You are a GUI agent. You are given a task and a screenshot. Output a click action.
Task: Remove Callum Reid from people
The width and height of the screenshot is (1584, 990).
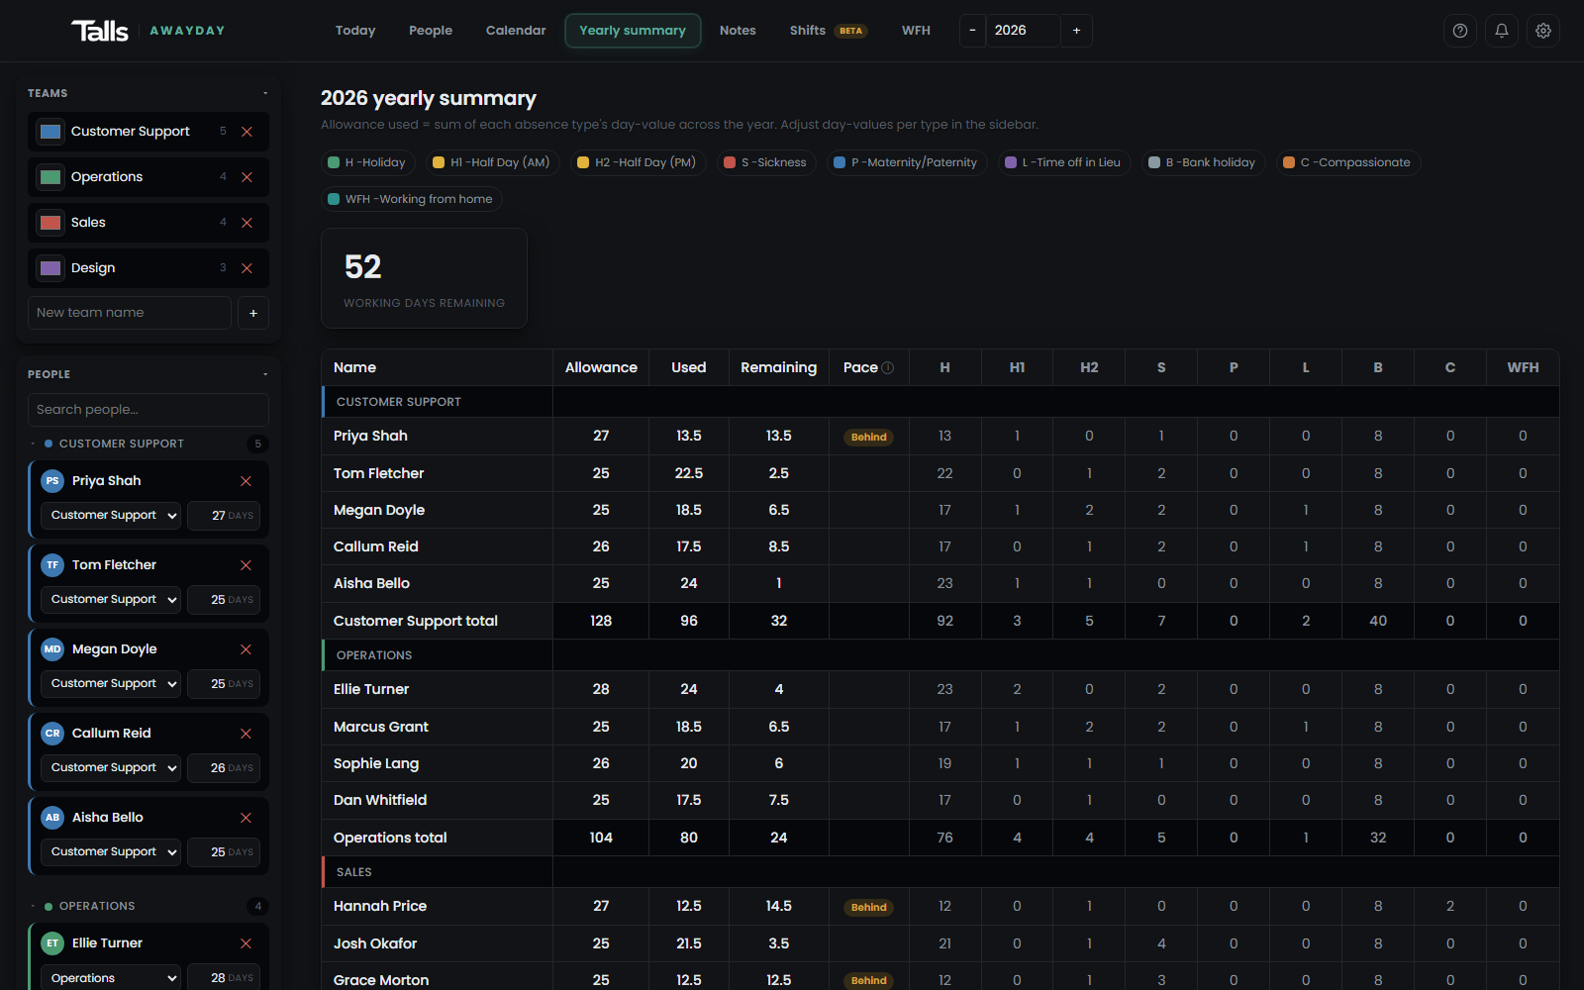pyautogui.click(x=247, y=734)
